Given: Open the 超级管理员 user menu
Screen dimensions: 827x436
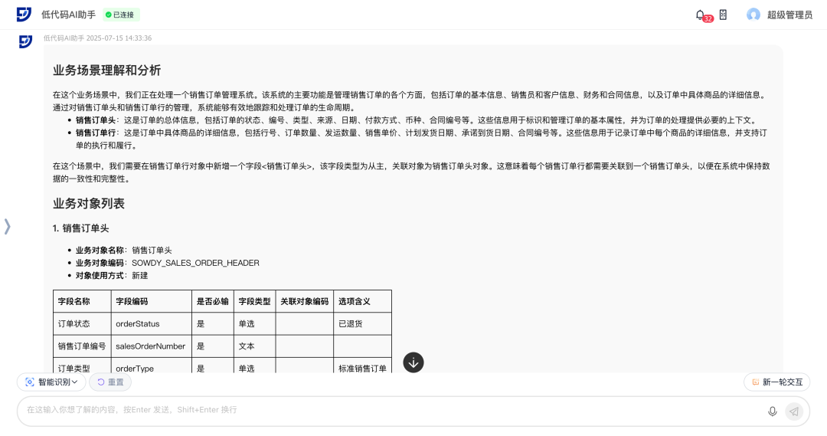Looking at the screenshot, I should [789, 15].
